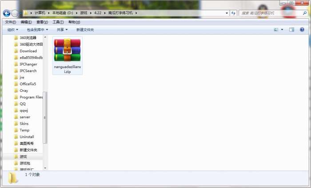Click the Forward navigation arrow button
This screenshot has height=188, width=311.
[x=15, y=13]
